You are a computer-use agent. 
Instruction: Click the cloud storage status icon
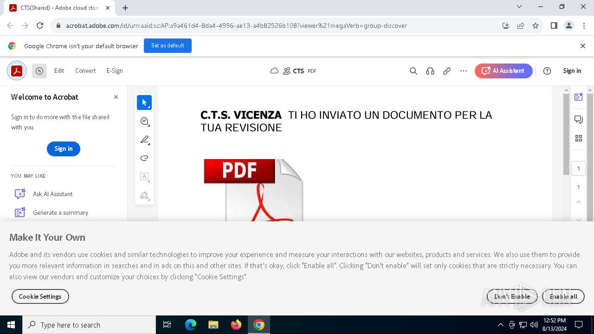(274, 71)
